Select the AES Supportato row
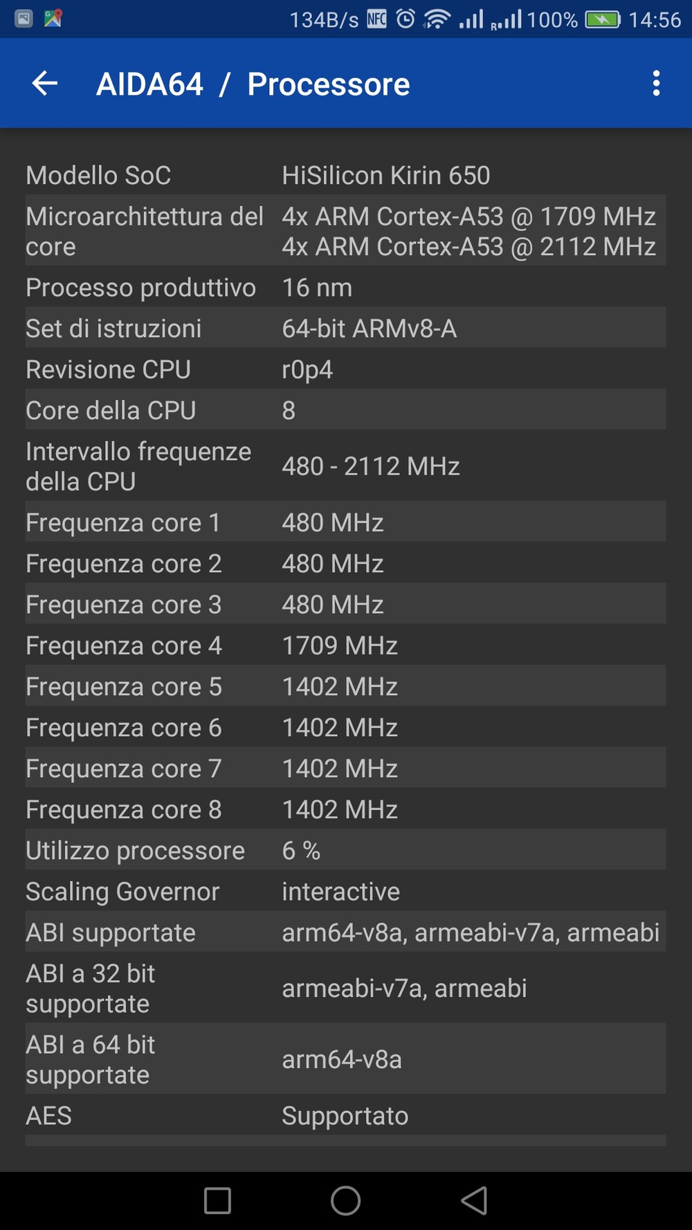The height and width of the screenshot is (1230, 692). 346,1115
